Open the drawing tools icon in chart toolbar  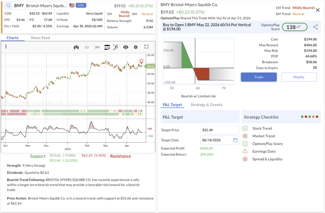(107, 47)
